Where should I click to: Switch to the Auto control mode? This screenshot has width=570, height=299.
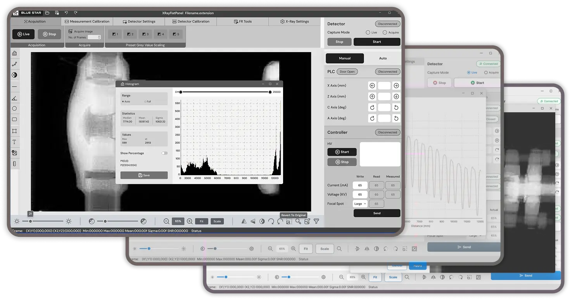pos(382,58)
